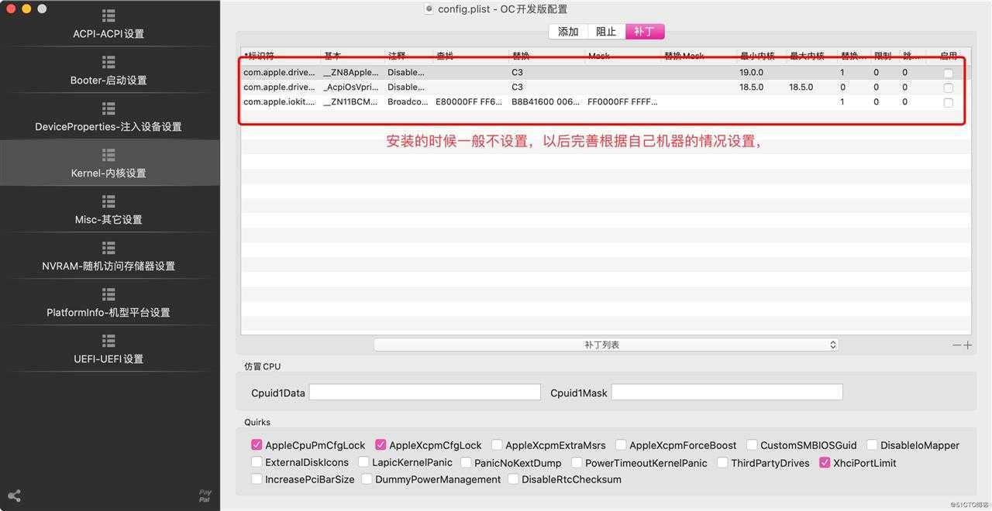Open the UEFI settings sidebar icon
The image size is (992, 511).
108,341
